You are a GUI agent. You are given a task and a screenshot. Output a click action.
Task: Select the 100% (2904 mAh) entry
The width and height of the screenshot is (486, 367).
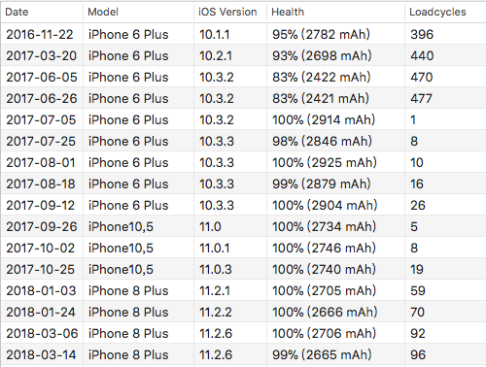(x=243, y=205)
